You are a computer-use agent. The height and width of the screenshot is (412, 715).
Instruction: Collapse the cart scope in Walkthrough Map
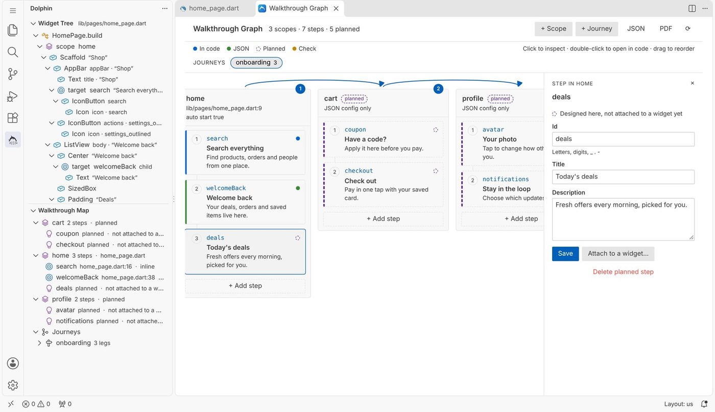click(36, 223)
